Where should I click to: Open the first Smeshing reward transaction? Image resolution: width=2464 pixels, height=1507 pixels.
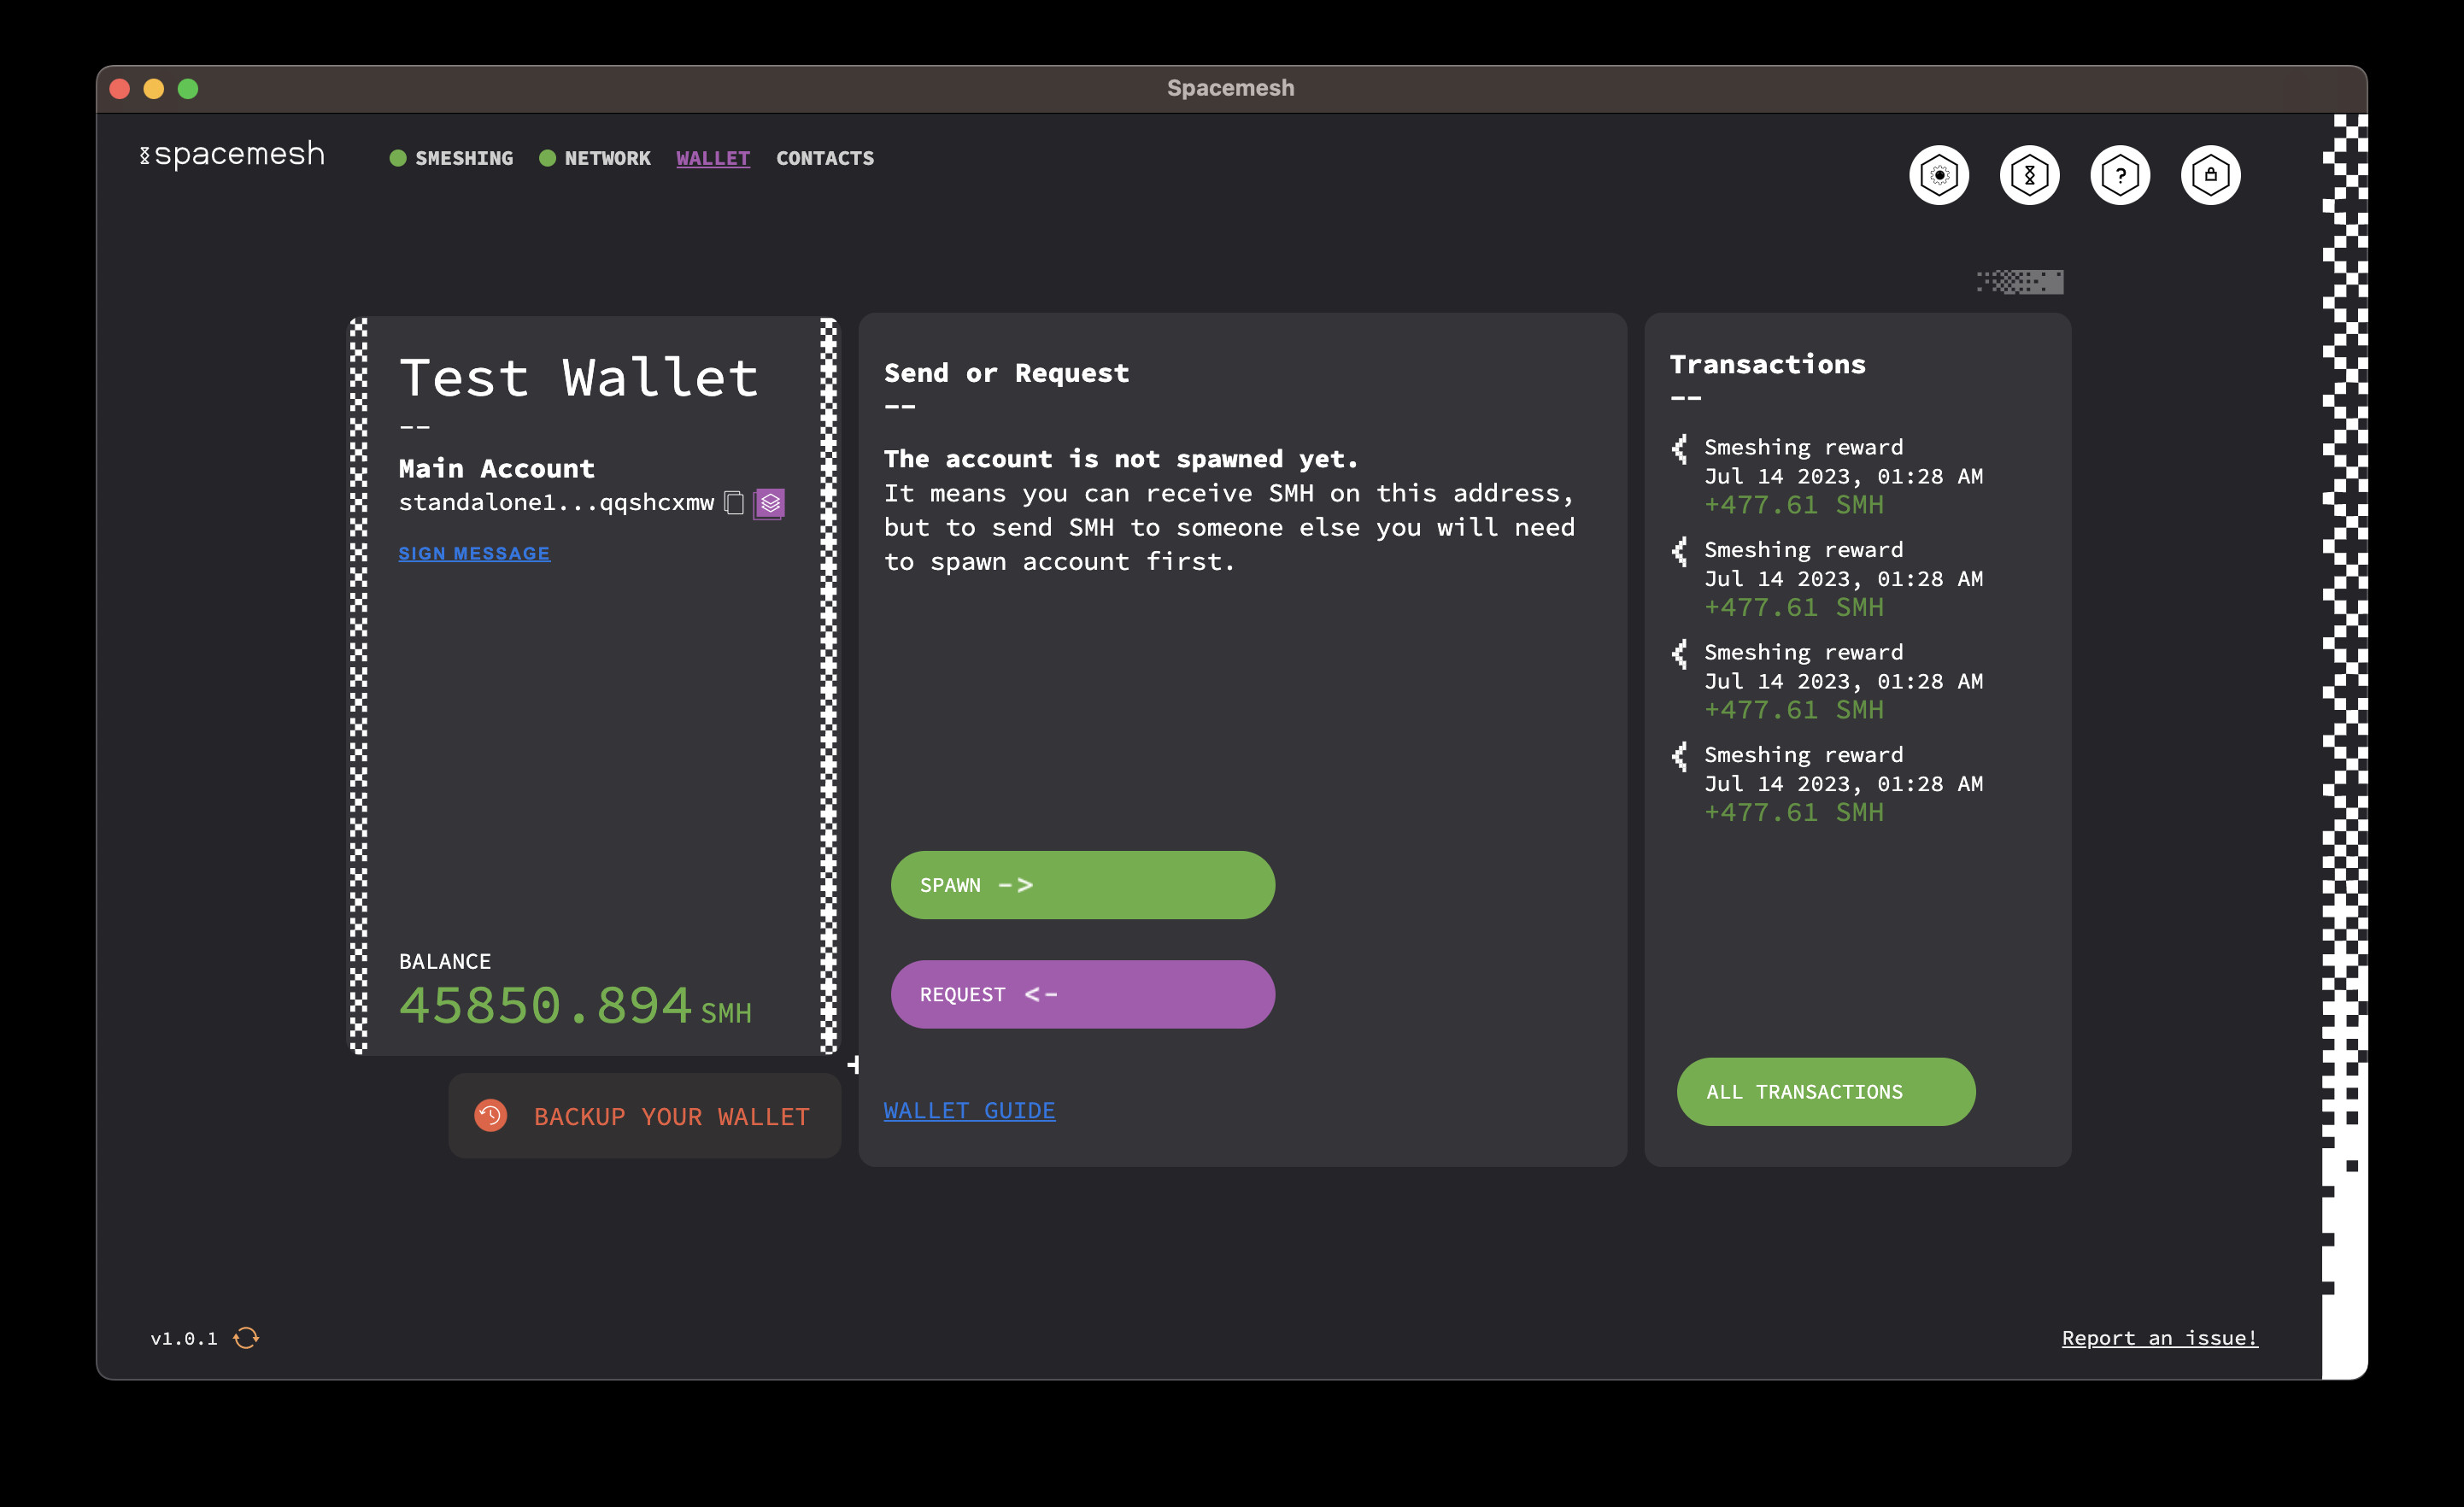pos(1803,447)
